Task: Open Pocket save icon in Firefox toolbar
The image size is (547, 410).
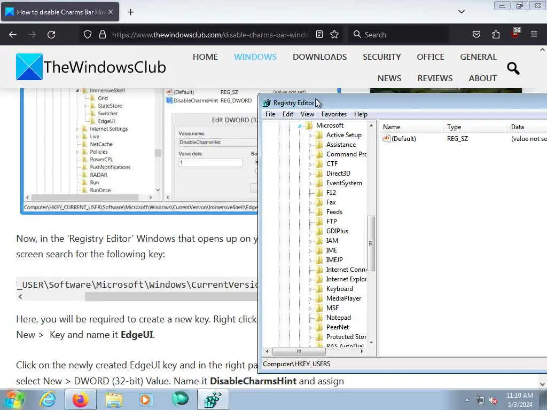Action: [476, 35]
